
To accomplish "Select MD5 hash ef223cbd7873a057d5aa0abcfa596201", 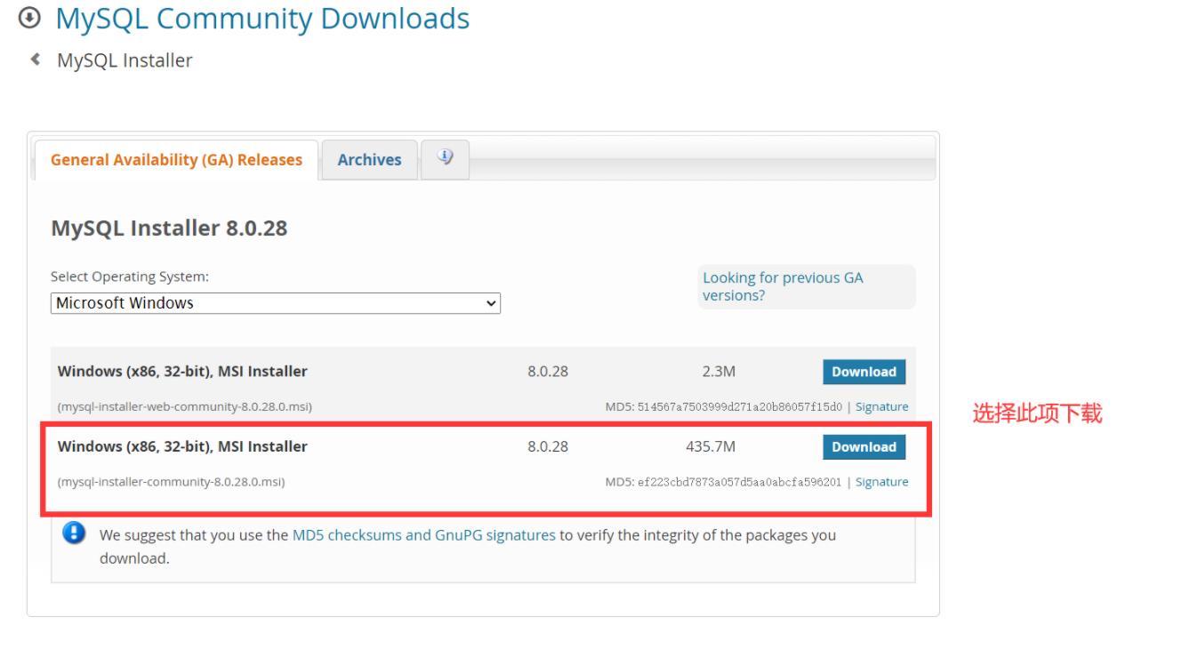I will (740, 483).
